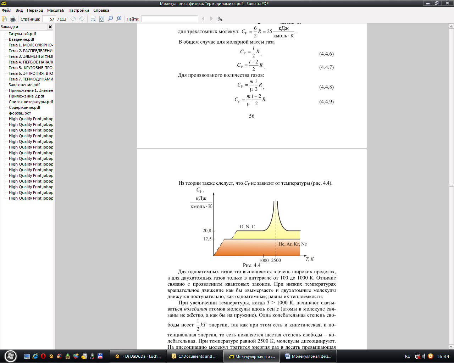
Task: Select bookmark Список литературы.pdf
Action: tap(31, 102)
